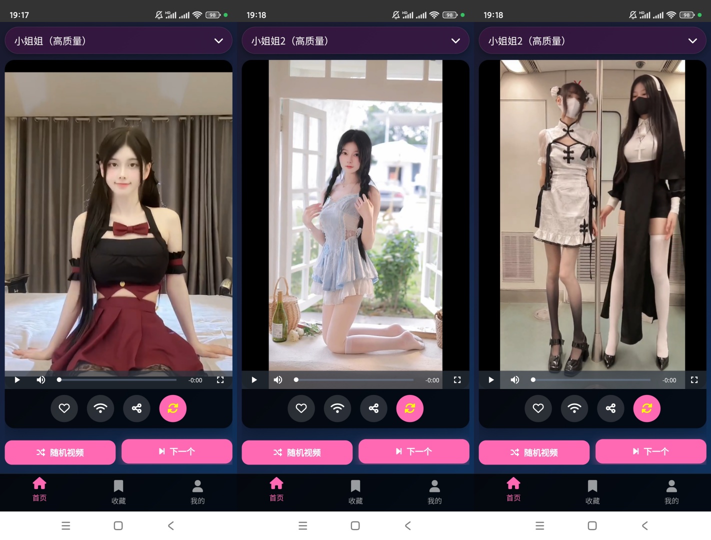
Task: Mute the audio on the left video player
Action: coord(41,380)
